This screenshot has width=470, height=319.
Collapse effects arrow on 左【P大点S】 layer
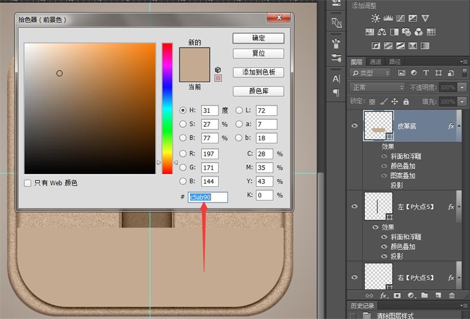(459, 207)
